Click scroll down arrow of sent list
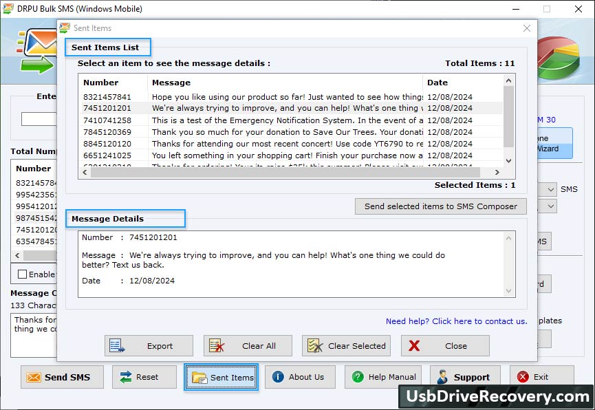The width and height of the screenshot is (595, 410). [x=508, y=160]
